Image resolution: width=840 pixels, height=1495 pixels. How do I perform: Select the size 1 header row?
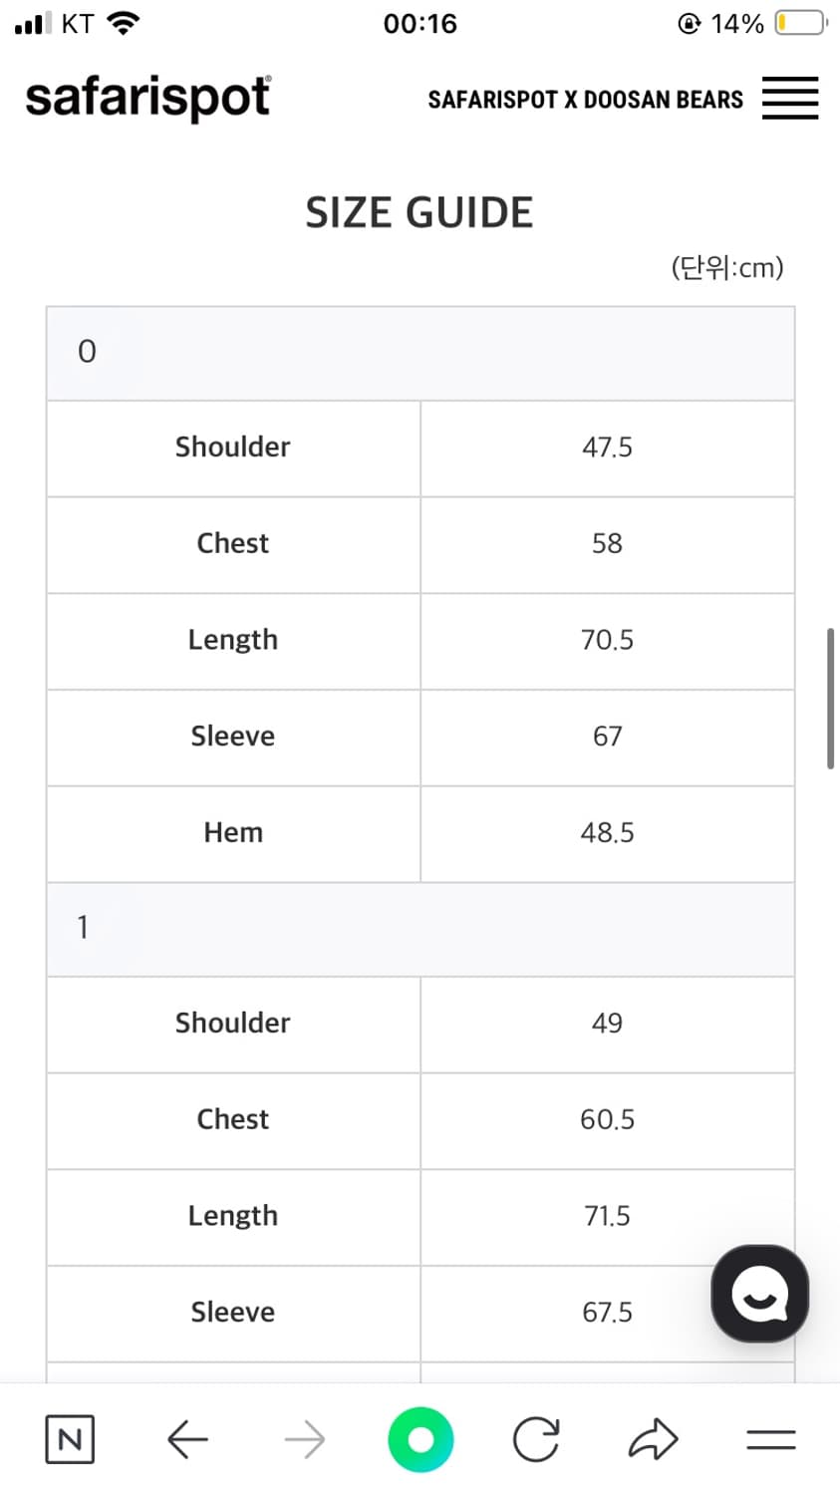click(420, 929)
